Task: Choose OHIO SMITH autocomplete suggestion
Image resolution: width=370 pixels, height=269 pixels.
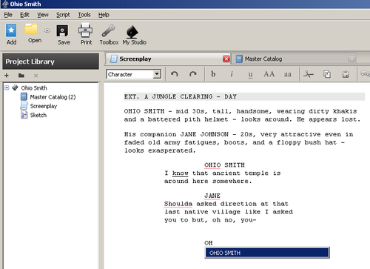Action: (267, 253)
